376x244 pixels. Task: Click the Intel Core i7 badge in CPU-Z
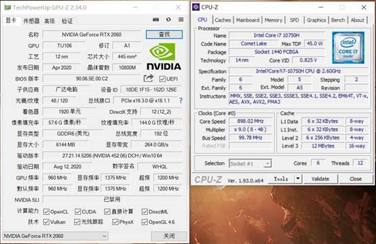coord(348,47)
